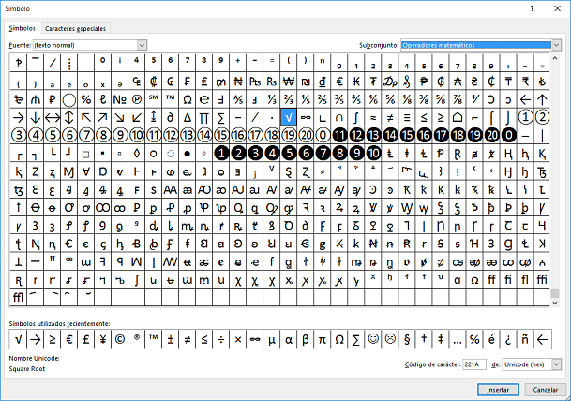This screenshot has height=401, width=571.
Task: Select the integral ∫ symbol
Action: 356,117
